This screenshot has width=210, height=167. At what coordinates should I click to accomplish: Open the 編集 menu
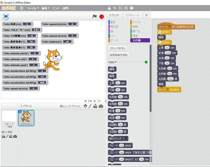46,8
